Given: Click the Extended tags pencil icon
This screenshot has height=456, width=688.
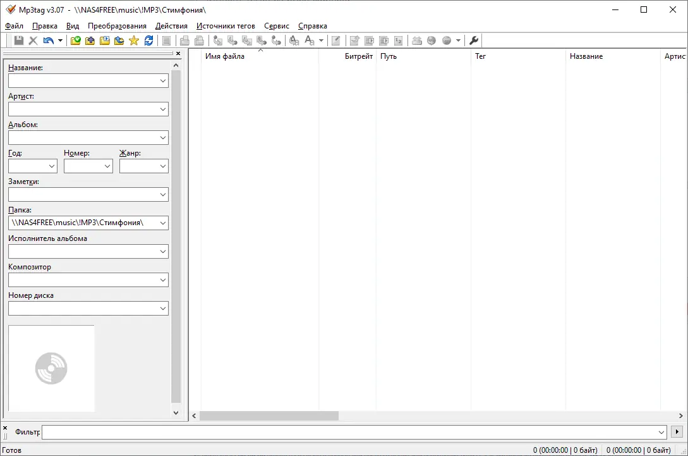Looking at the screenshot, I should click(x=335, y=40).
